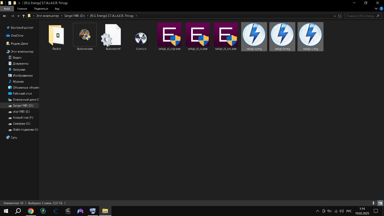Switch to details view layout icon
The width and height of the screenshot is (384, 216).
pyautogui.click(x=374, y=203)
